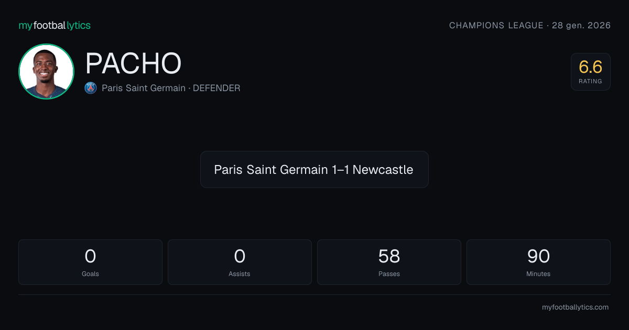Click the RATING label under 6.6

(590, 81)
